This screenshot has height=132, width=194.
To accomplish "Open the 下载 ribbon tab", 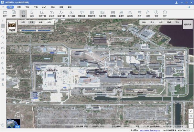I will [x=27, y=6].
